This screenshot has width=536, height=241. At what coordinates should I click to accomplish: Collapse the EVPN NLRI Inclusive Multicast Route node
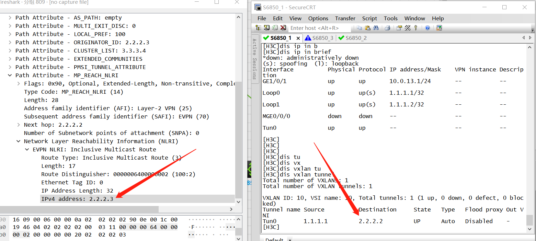pos(27,149)
